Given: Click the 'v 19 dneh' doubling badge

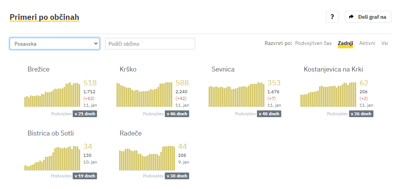Looking at the screenshot, I should coord(85,176).
